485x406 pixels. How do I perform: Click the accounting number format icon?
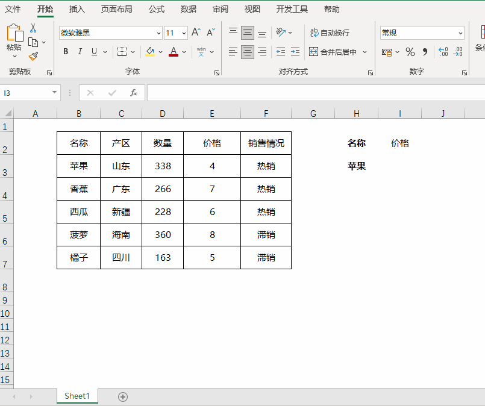click(387, 52)
